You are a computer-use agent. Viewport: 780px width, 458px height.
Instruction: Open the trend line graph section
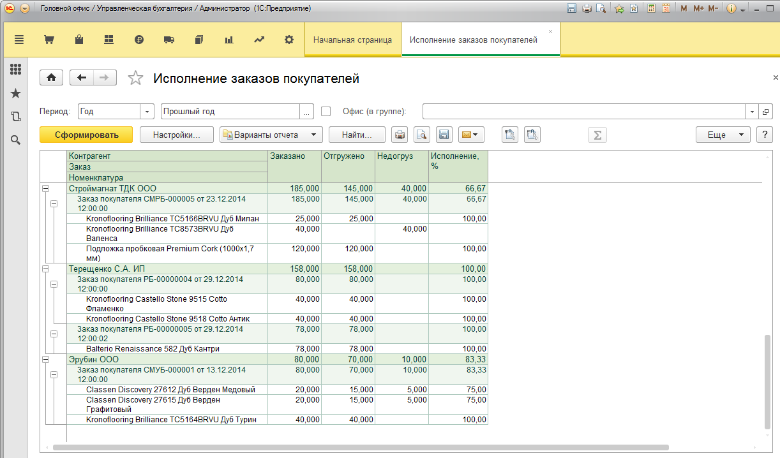click(x=259, y=40)
